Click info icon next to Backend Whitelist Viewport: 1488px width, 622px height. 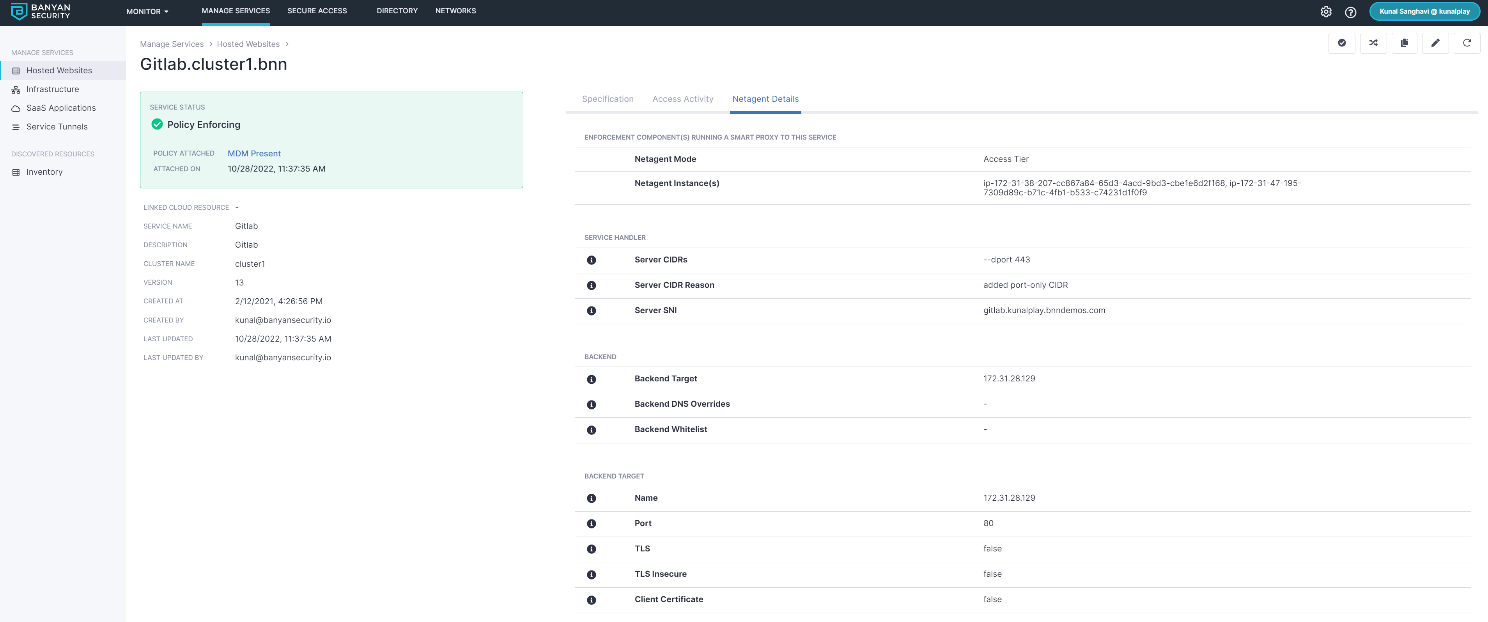point(591,430)
